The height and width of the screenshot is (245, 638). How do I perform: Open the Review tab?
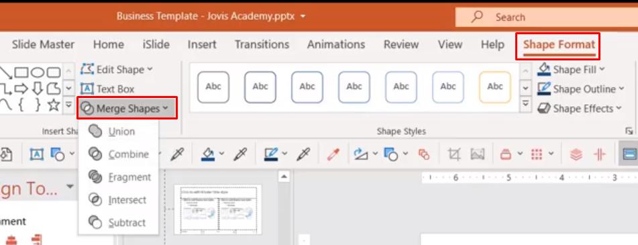401,44
